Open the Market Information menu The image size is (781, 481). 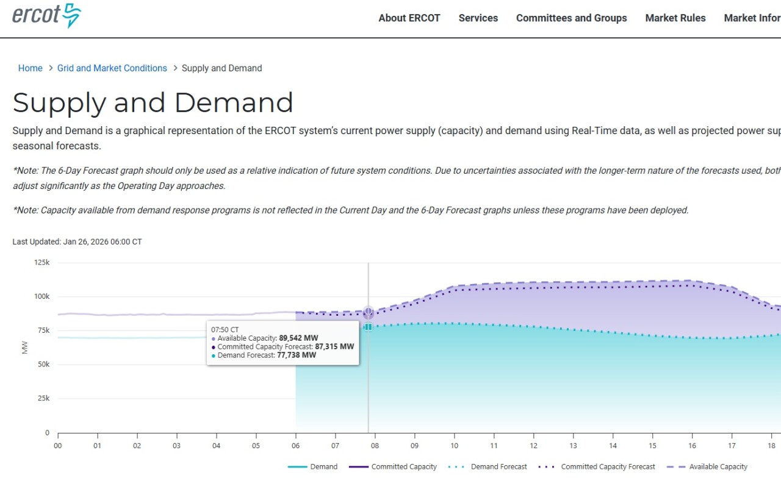tap(752, 18)
